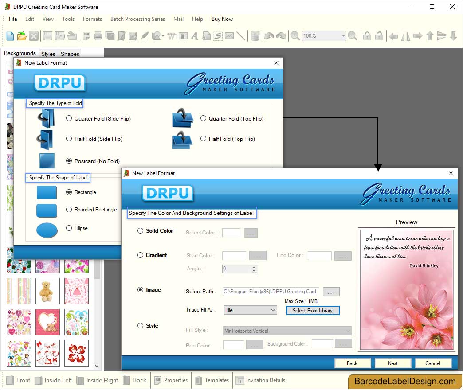Select the teddy bear background thumbnail
The width and height of the screenshot is (463, 390).
click(47, 291)
